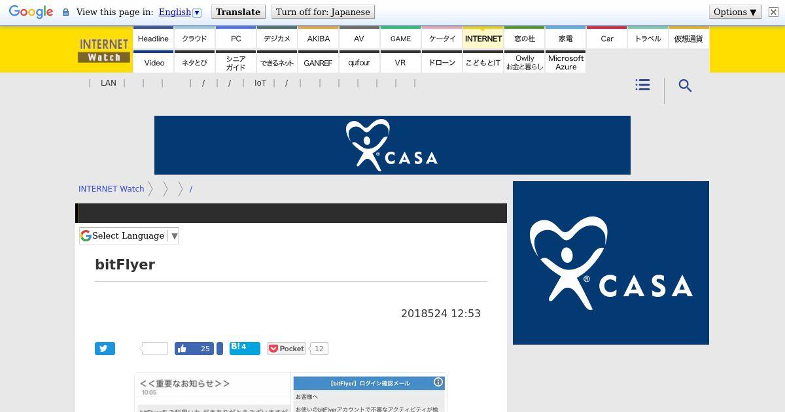Image resolution: width=785 pixels, height=412 pixels.
Task: Open the Microsoft Azure tab
Action: [566, 63]
